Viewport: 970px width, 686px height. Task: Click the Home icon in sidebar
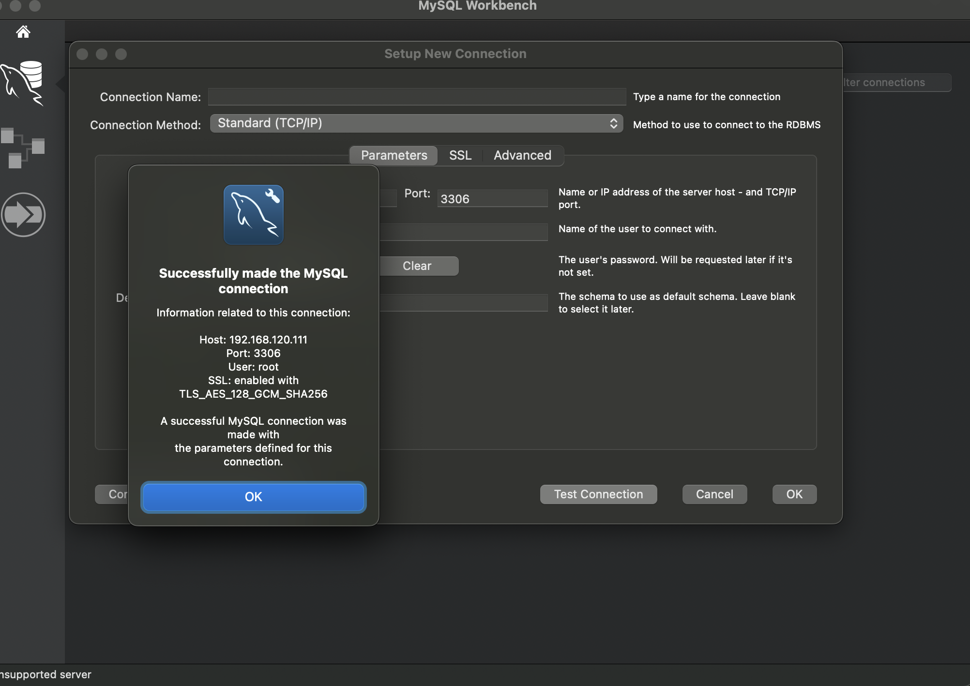point(23,32)
